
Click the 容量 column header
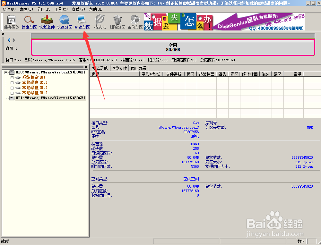[x=293, y=74]
